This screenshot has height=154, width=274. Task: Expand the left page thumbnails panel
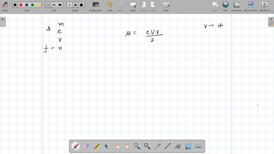[x=3, y=22]
